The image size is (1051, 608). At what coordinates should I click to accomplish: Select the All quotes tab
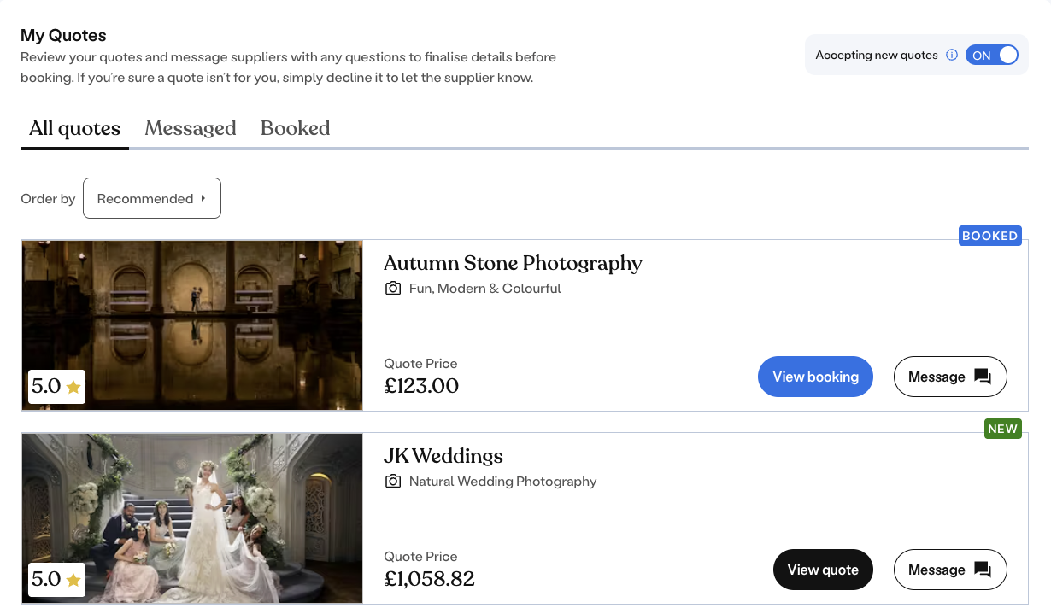coord(74,128)
